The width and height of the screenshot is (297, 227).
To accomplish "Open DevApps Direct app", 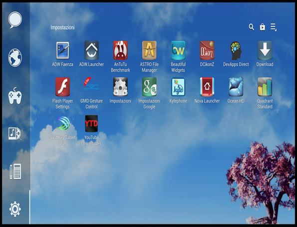I will coord(236,50).
